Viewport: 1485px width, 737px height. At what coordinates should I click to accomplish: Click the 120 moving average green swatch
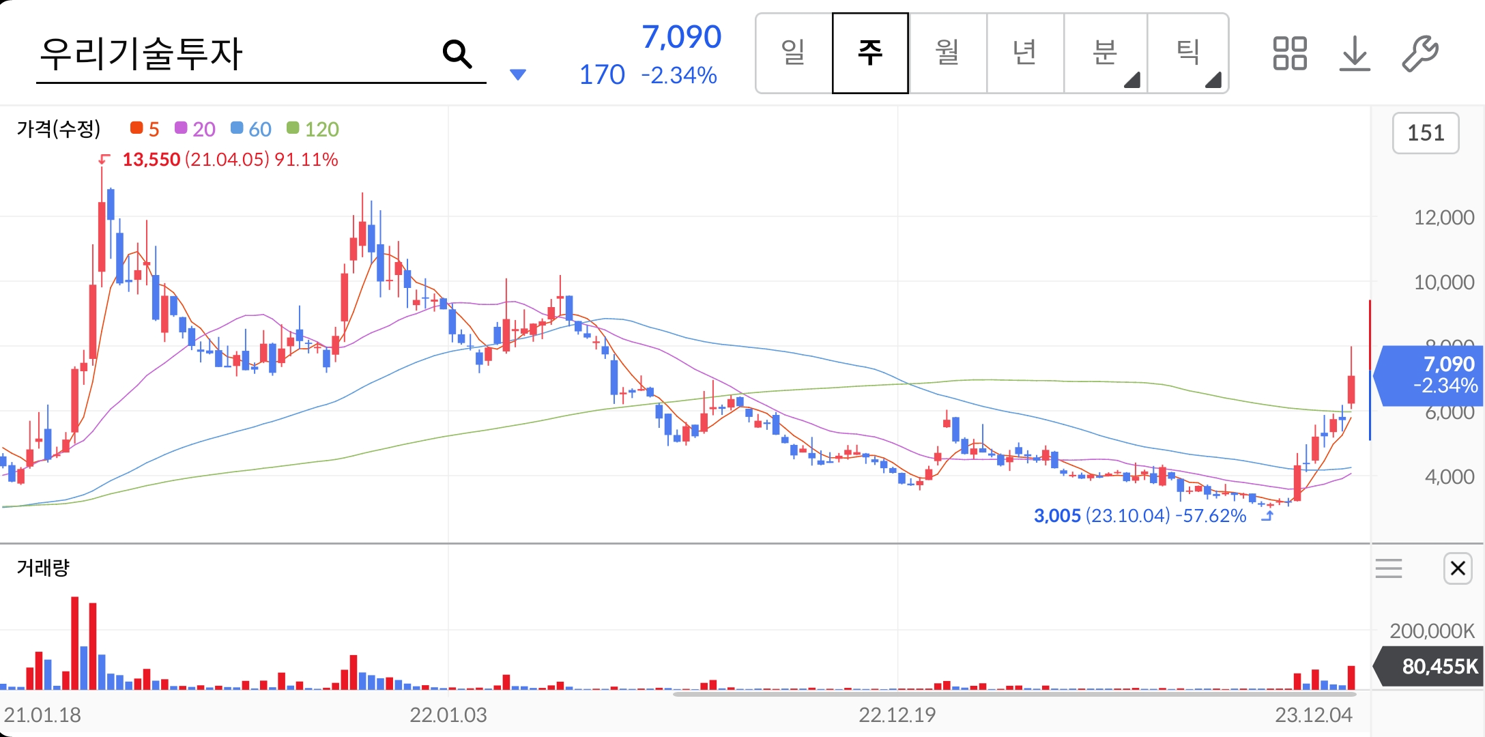(293, 128)
